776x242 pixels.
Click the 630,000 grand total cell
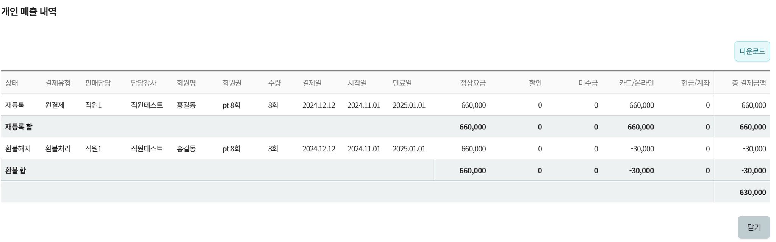coord(753,193)
